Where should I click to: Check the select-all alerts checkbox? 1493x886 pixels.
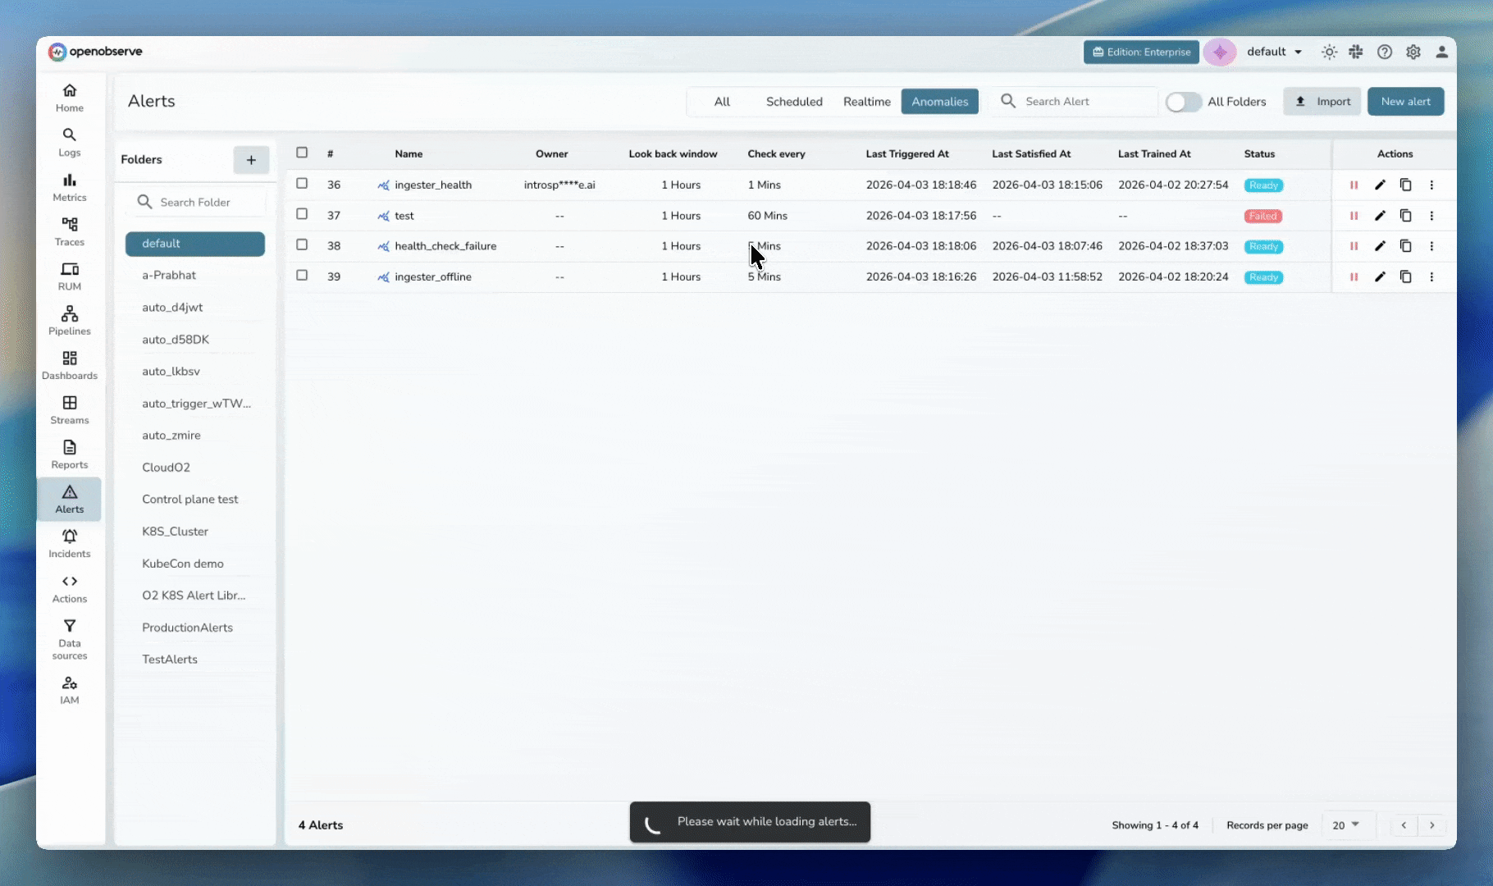(302, 153)
